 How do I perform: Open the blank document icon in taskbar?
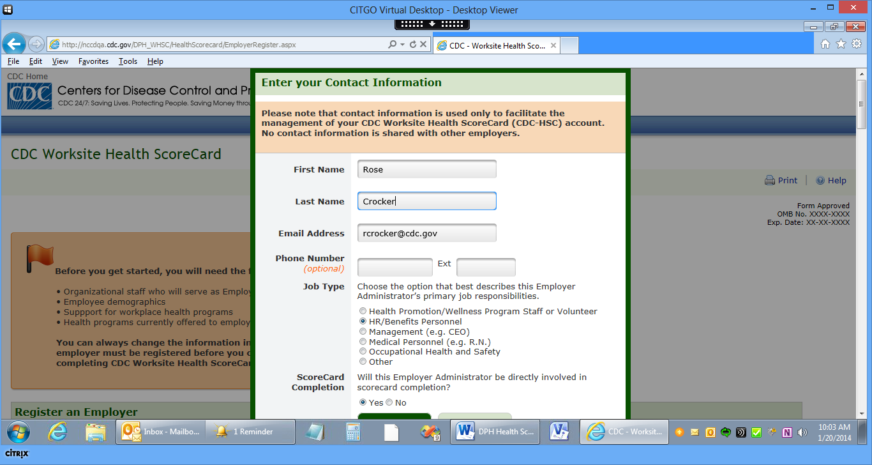point(391,432)
